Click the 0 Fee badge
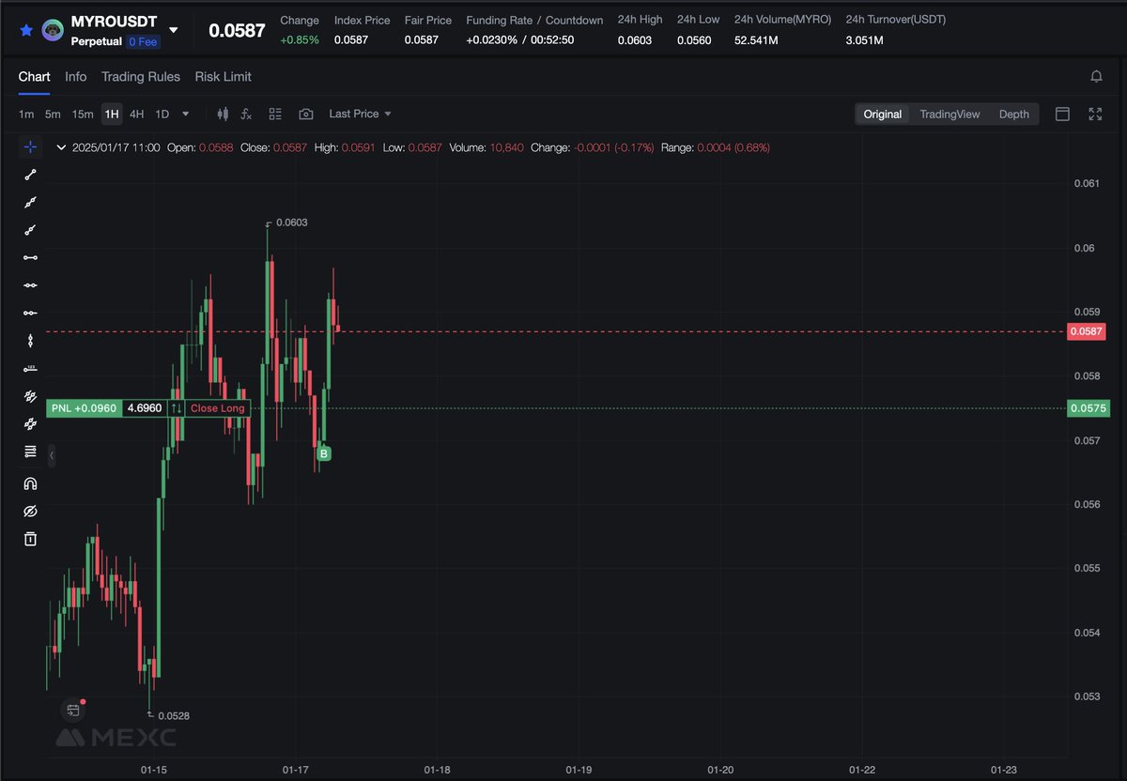 click(x=144, y=41)
